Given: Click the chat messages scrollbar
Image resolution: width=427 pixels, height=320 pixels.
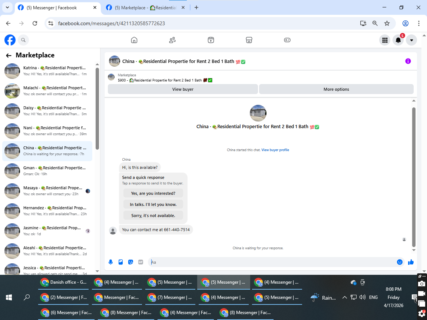Looking at the screenshot, I should pyautogui.click(x=414, y=177).
